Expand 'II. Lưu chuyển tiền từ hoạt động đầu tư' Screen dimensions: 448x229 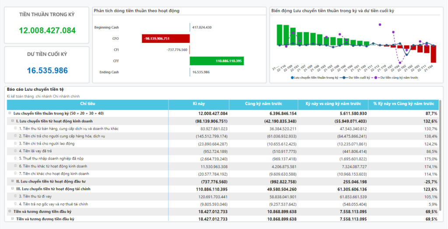(x=12, y=181)
